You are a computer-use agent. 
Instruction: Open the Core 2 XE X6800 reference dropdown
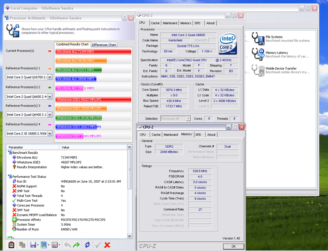tap(50, 133)
